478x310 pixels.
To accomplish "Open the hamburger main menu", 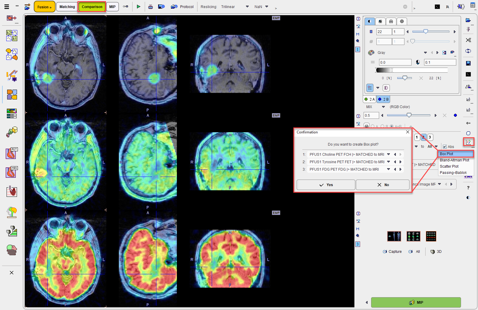I will tap(7, 7).
